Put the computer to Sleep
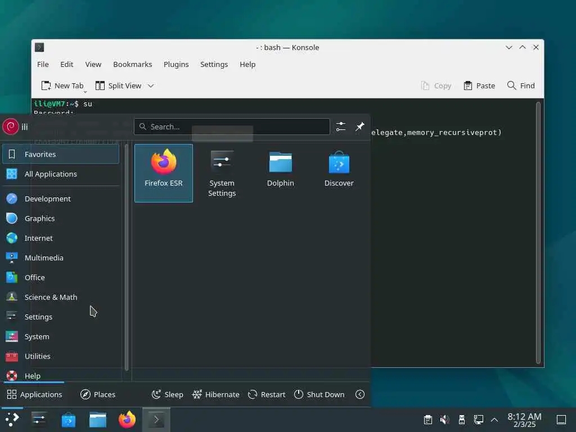 [x=168, y=394]
